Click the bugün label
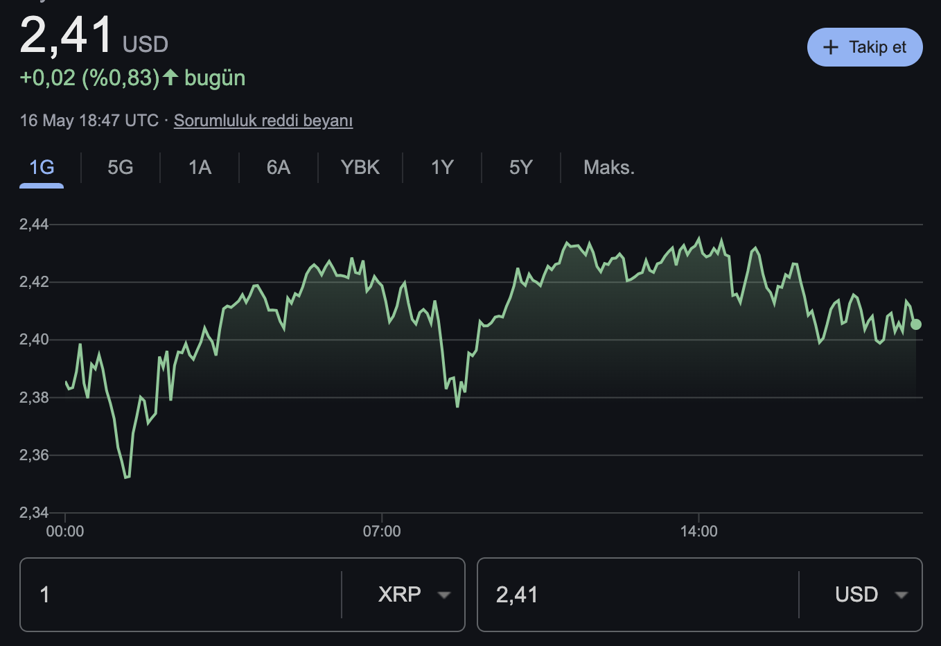The image size is (941, 646). [x=215, y=78]
